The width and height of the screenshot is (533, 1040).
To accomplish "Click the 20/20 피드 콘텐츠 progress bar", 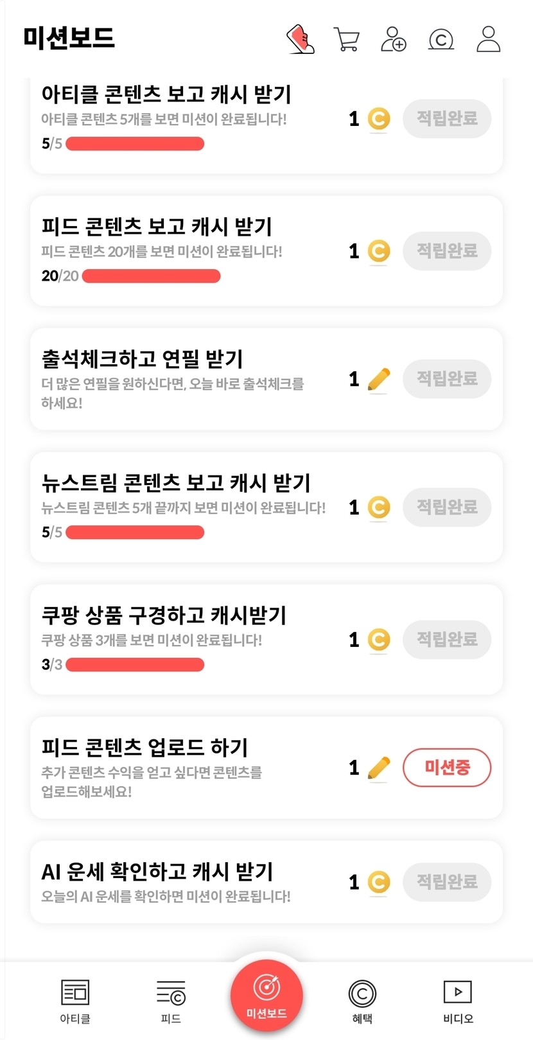I will (x=151, y=276).
